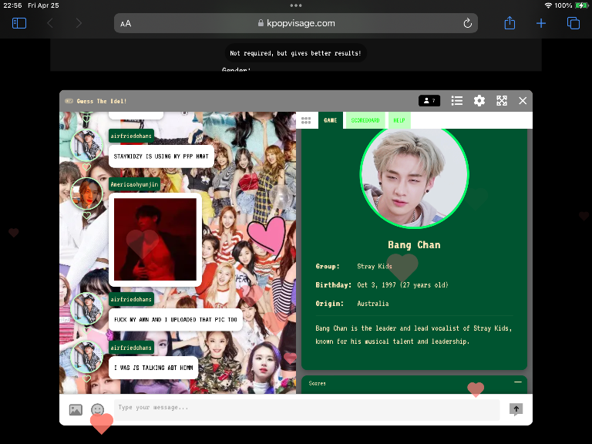Like the 'STAYMIDZY IS USING MY PFP' message

86,166
